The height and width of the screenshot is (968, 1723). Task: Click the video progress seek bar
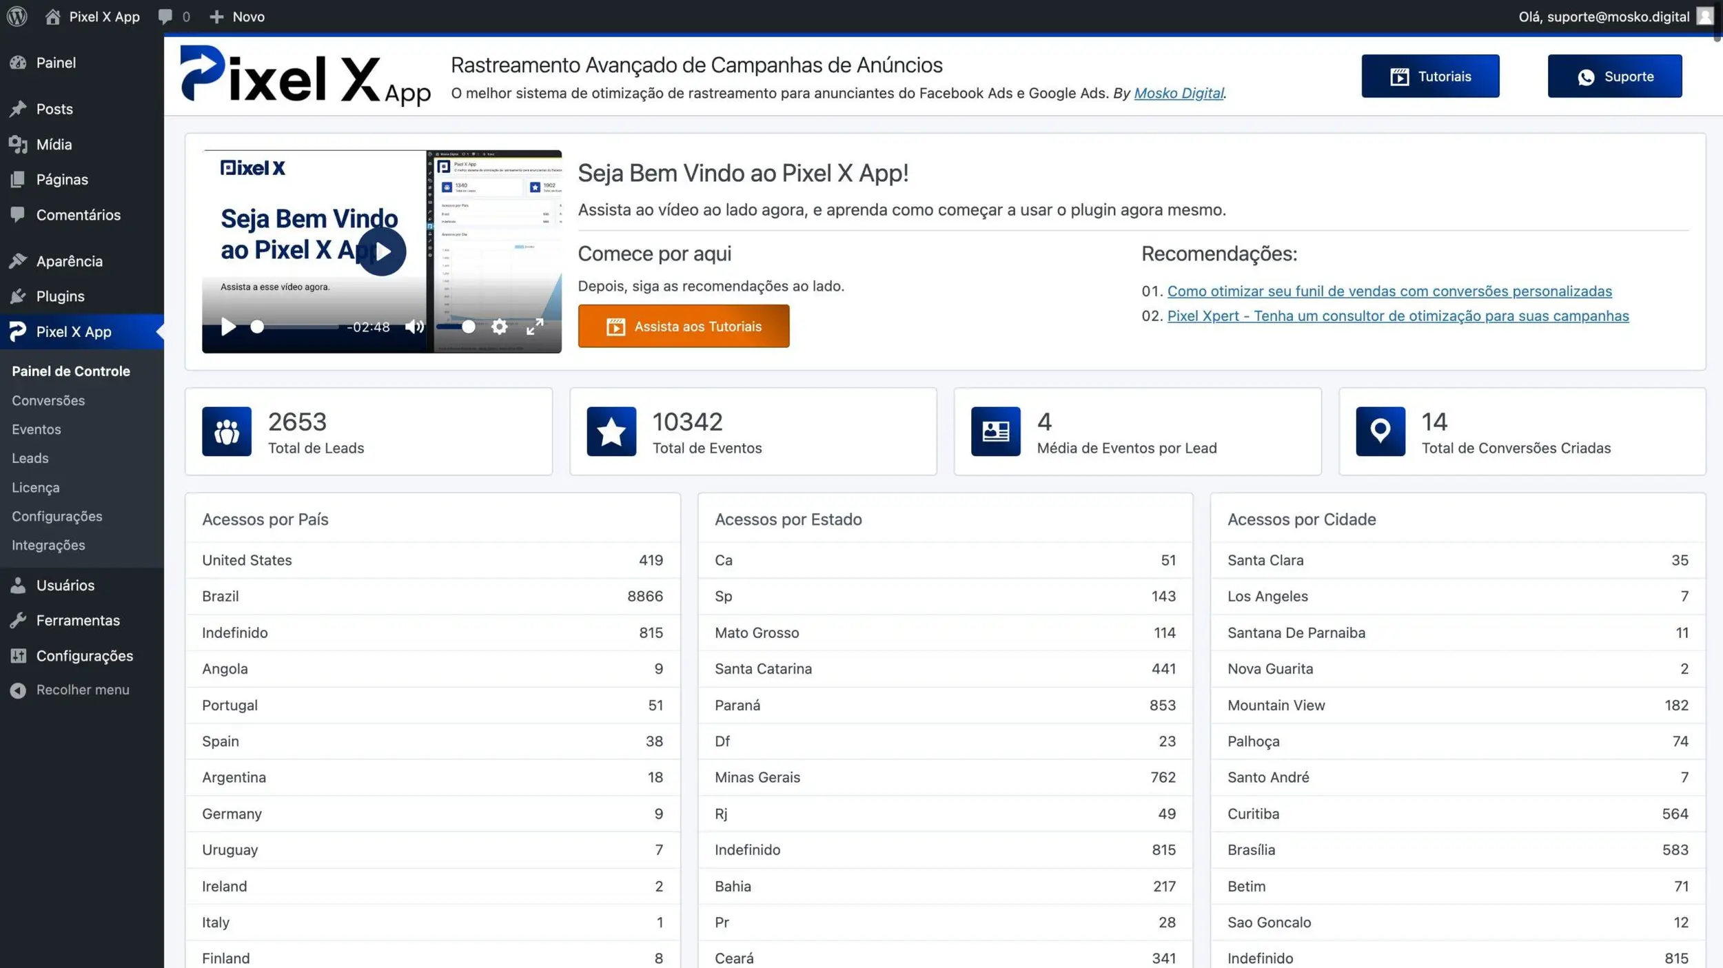[298, 327]
